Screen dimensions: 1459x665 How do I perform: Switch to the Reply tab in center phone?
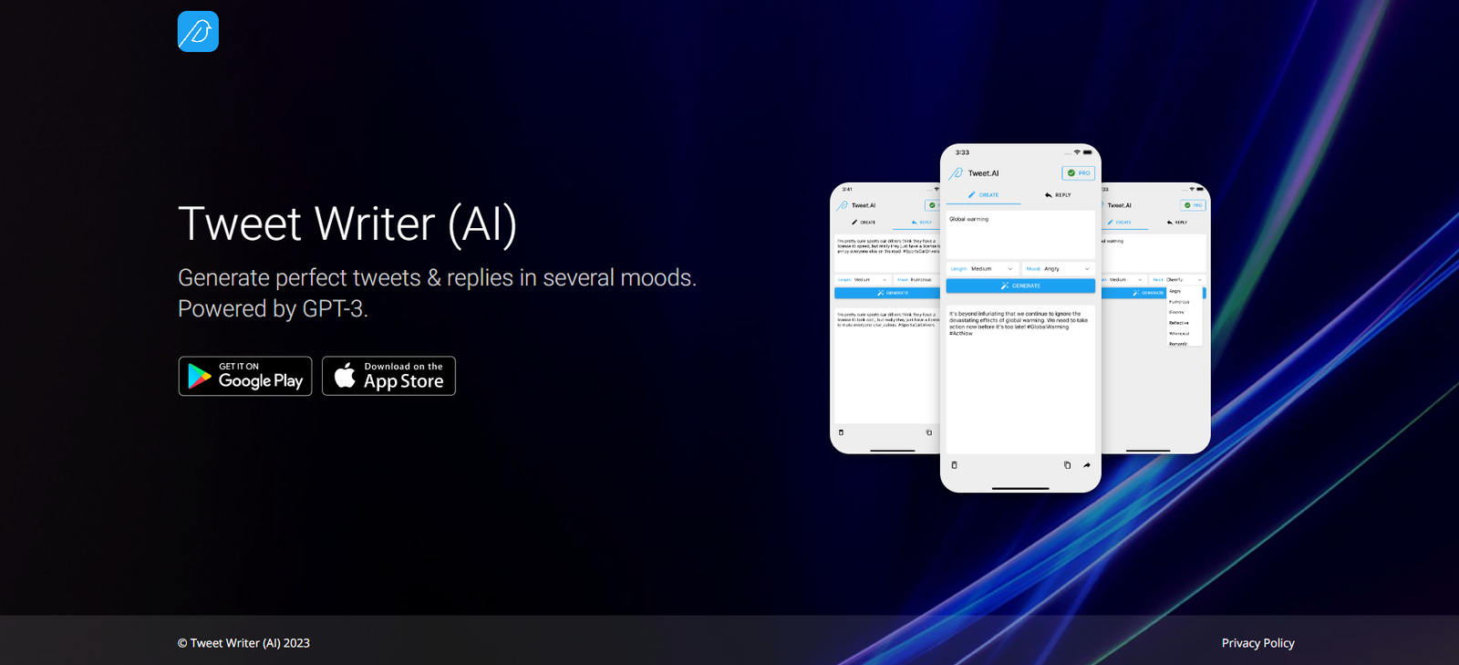tap(1058, 195)
